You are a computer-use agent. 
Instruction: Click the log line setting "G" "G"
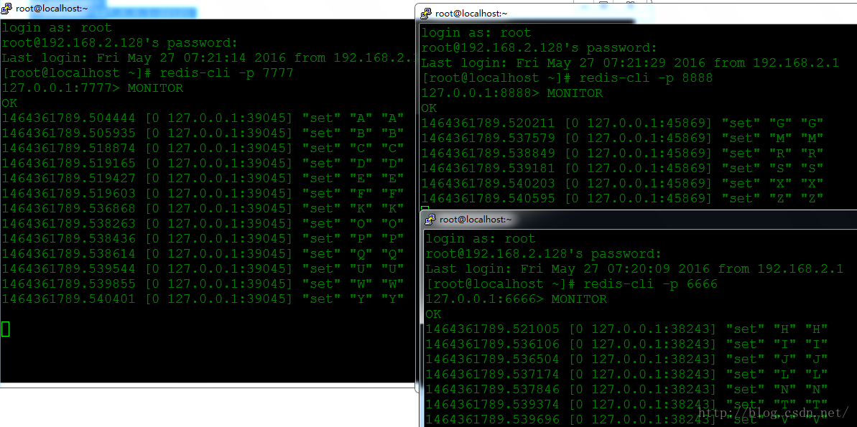click(623, 123)
